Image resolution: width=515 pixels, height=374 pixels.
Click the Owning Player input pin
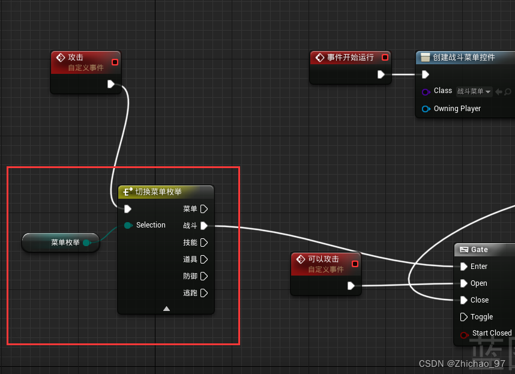[x=424, y=109]
